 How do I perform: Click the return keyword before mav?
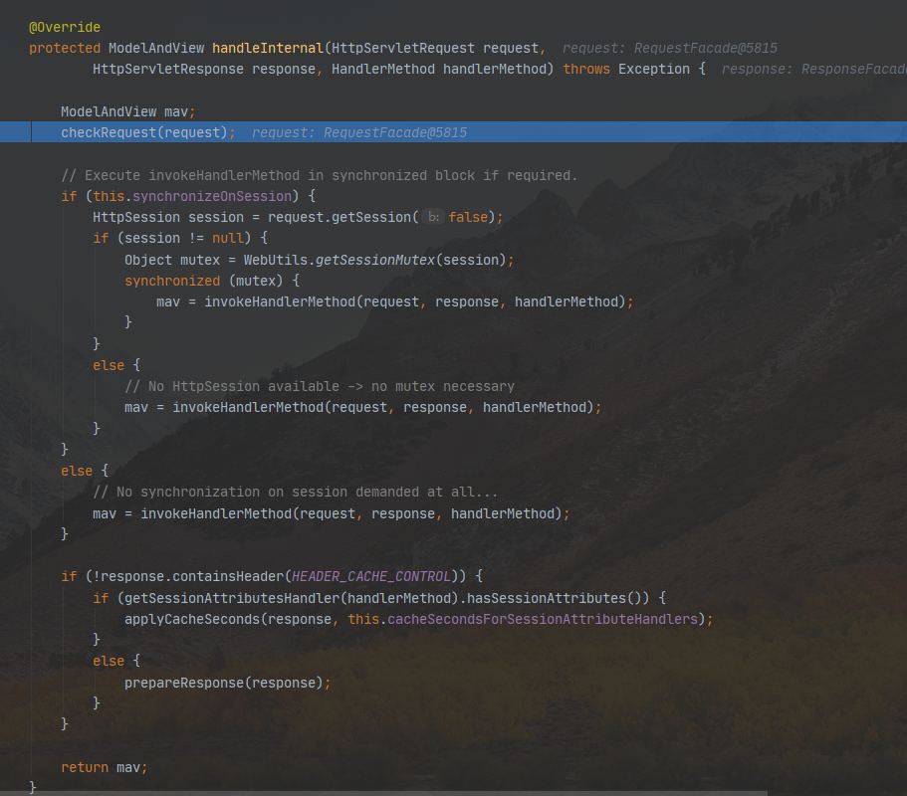85,767
